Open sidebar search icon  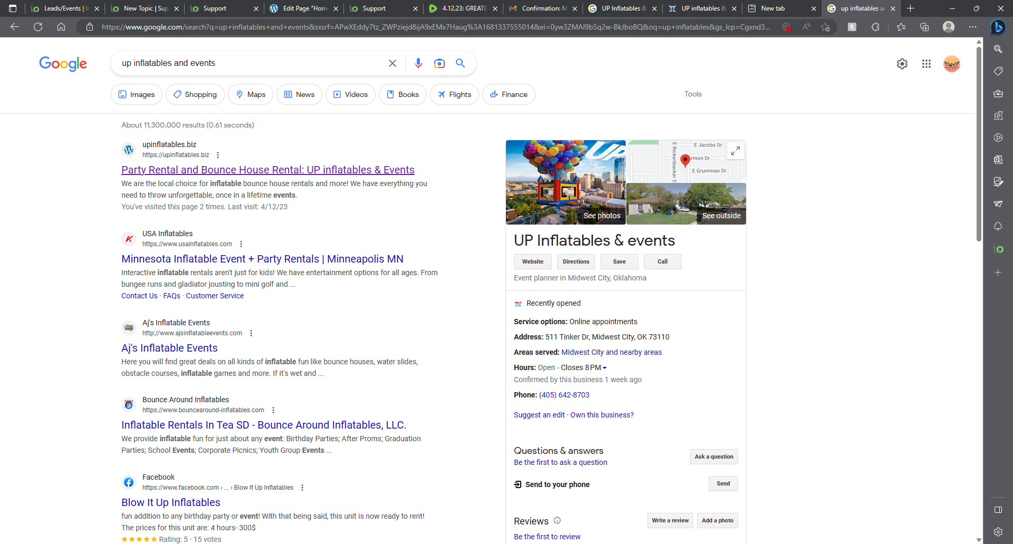(x=998, y=49)
